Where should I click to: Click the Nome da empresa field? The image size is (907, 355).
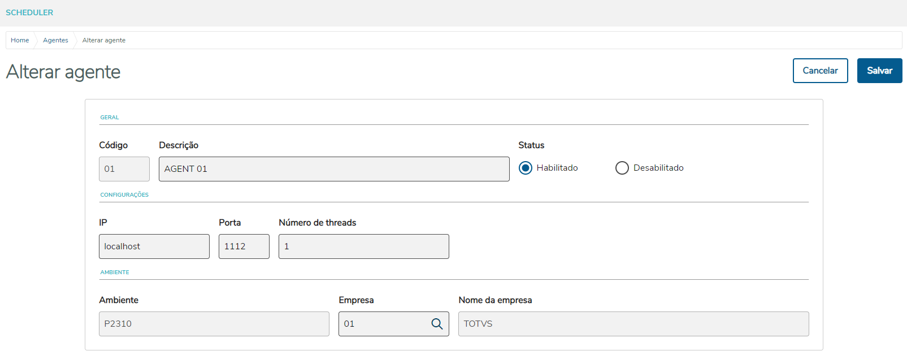[633, 324]
